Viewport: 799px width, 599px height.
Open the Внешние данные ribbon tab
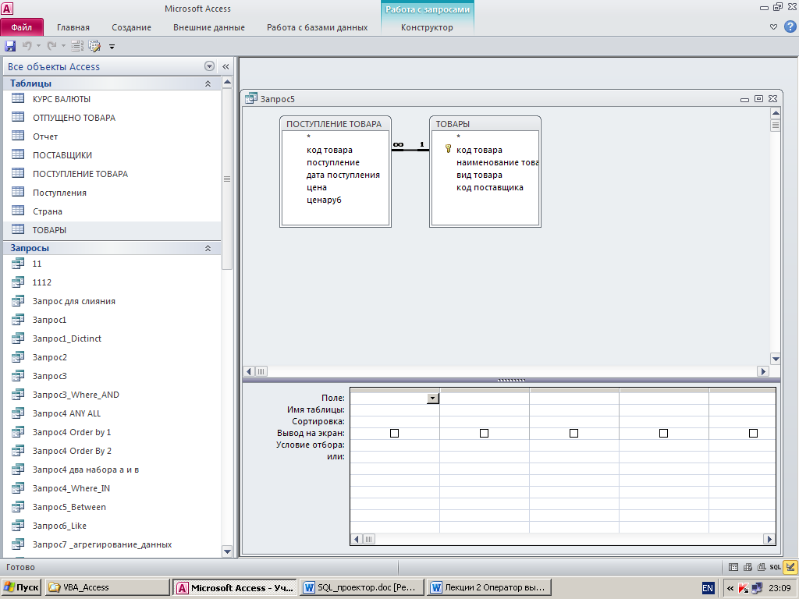tap(209, 27)
